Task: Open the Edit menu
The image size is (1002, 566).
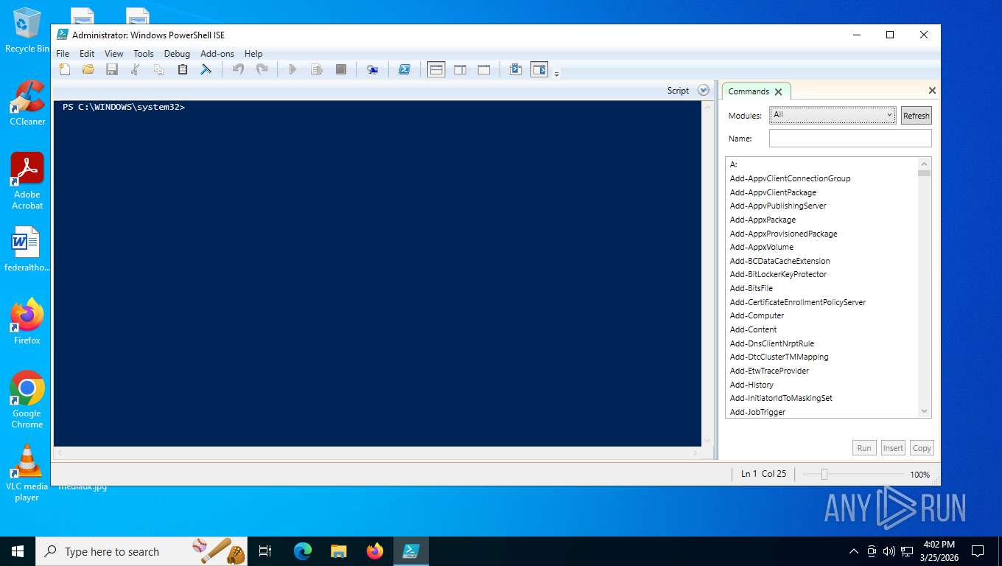Action: click(x=87, y=54)
